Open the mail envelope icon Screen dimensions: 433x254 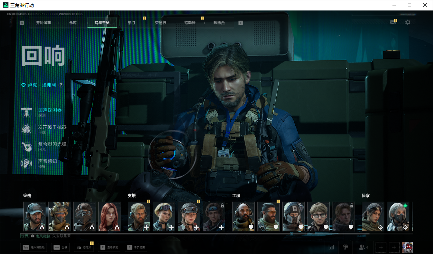pyautogui.click(x=392, y=22)
